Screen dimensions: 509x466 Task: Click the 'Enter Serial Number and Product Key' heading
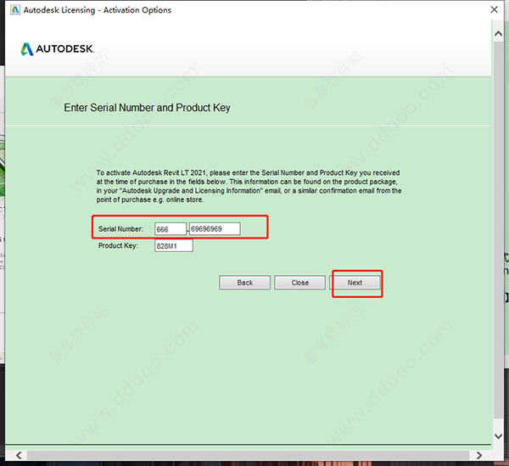(x=147, y=108)
